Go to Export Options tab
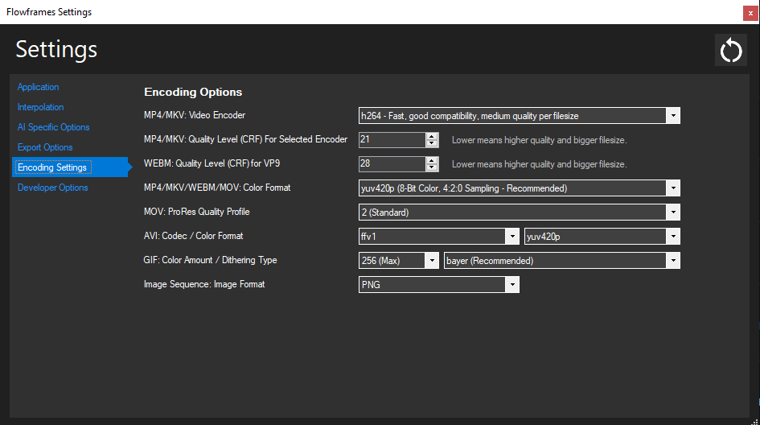Screen dimensions: 760x425 click(x=45, y=147)
